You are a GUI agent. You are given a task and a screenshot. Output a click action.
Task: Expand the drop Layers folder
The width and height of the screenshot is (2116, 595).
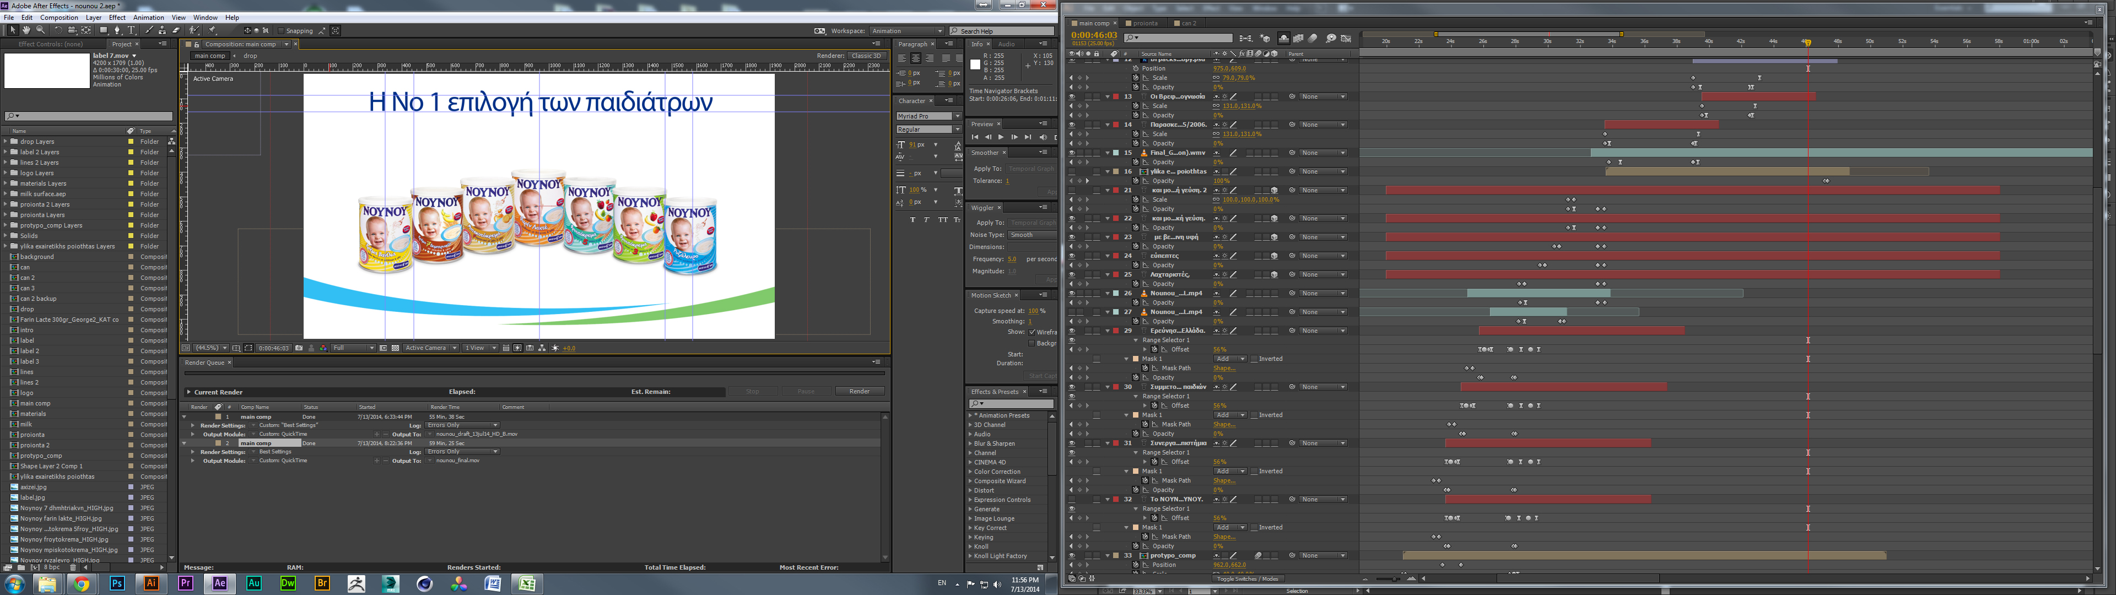(5, 142)
